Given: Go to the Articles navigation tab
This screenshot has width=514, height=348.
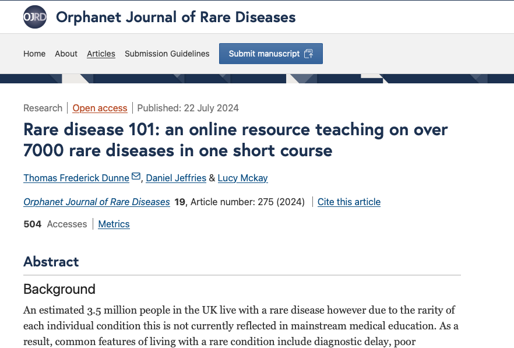Looking at the screenshot, I should point(101,54).
